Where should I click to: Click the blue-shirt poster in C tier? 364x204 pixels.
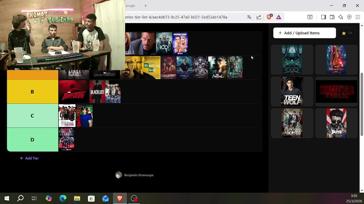(x=84, y=116)
